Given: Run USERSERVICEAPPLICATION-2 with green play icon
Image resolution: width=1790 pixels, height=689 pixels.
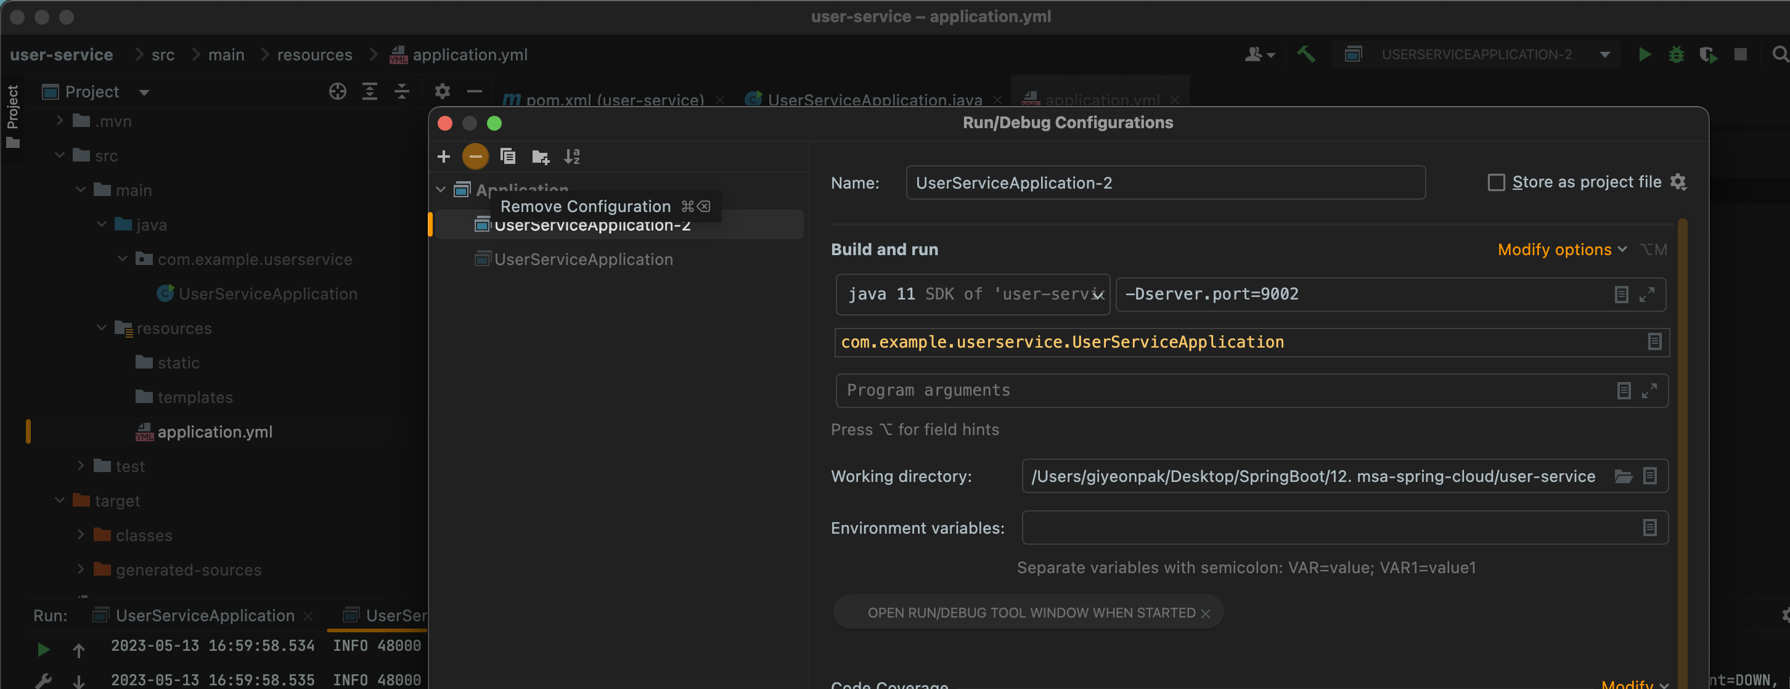Looking at the screenshot, I should pyautogui.click(x=1644, y=54).
